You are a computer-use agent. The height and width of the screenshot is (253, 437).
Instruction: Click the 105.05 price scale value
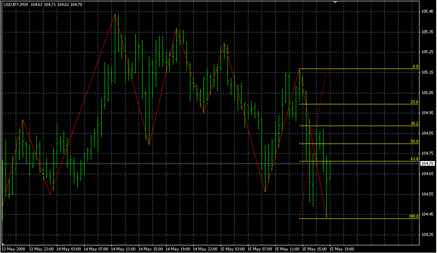pos(427,93)
